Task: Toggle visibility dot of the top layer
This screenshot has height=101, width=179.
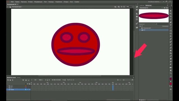Action: pyautogui.click(x=28, y=86)
